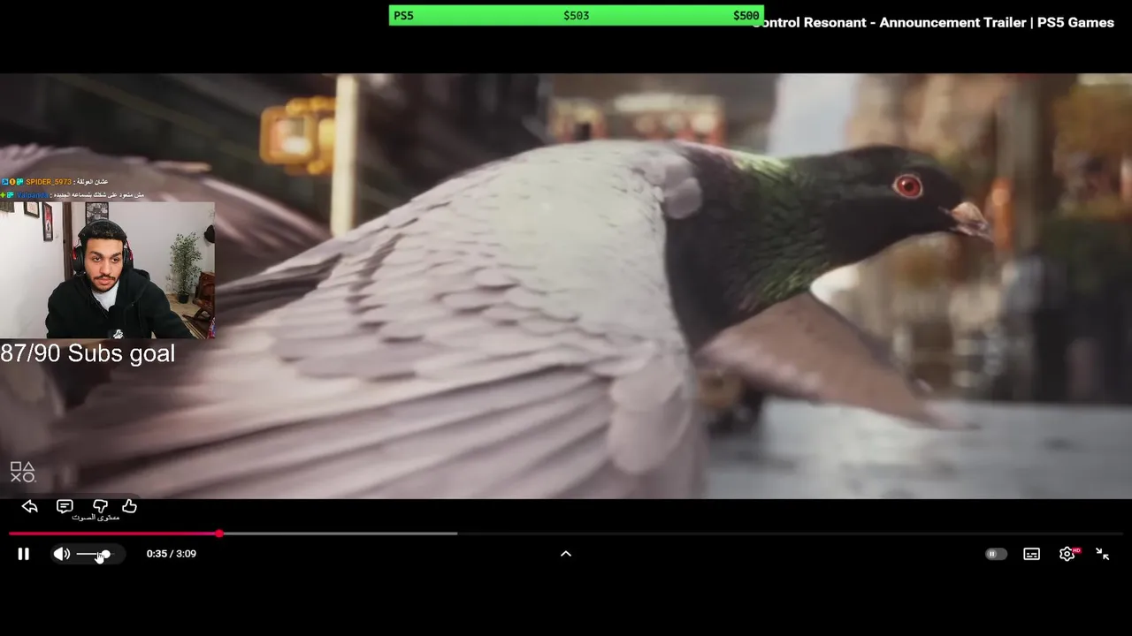The height and width of the screenshot is (636, 1132).
Task: Exit fullscreen with the collapse arrows icon
Action: (x=1103, y=554)
